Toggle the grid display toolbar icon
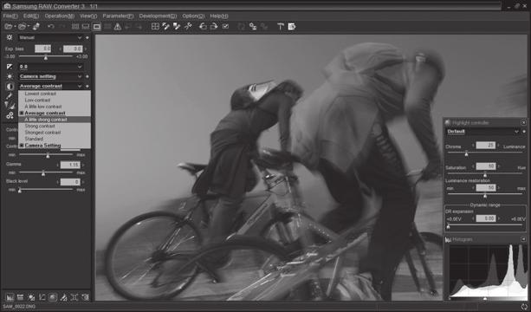 (155, 26)
